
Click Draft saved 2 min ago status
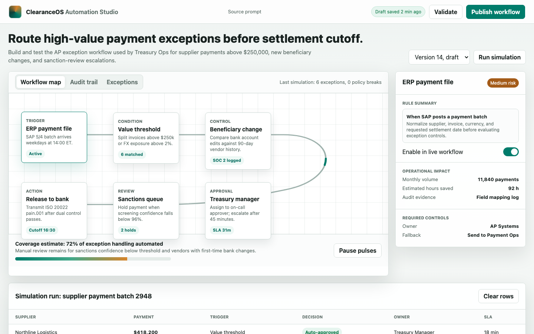tap(398, 12)
